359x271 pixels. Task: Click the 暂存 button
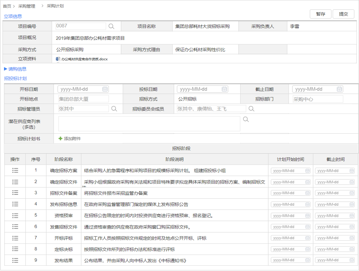coord(321,14)
